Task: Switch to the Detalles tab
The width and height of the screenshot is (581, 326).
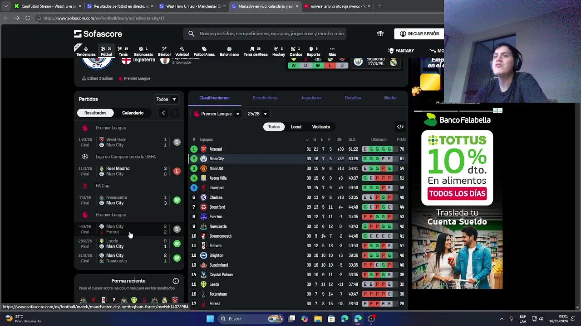Action: coord(353,98)
